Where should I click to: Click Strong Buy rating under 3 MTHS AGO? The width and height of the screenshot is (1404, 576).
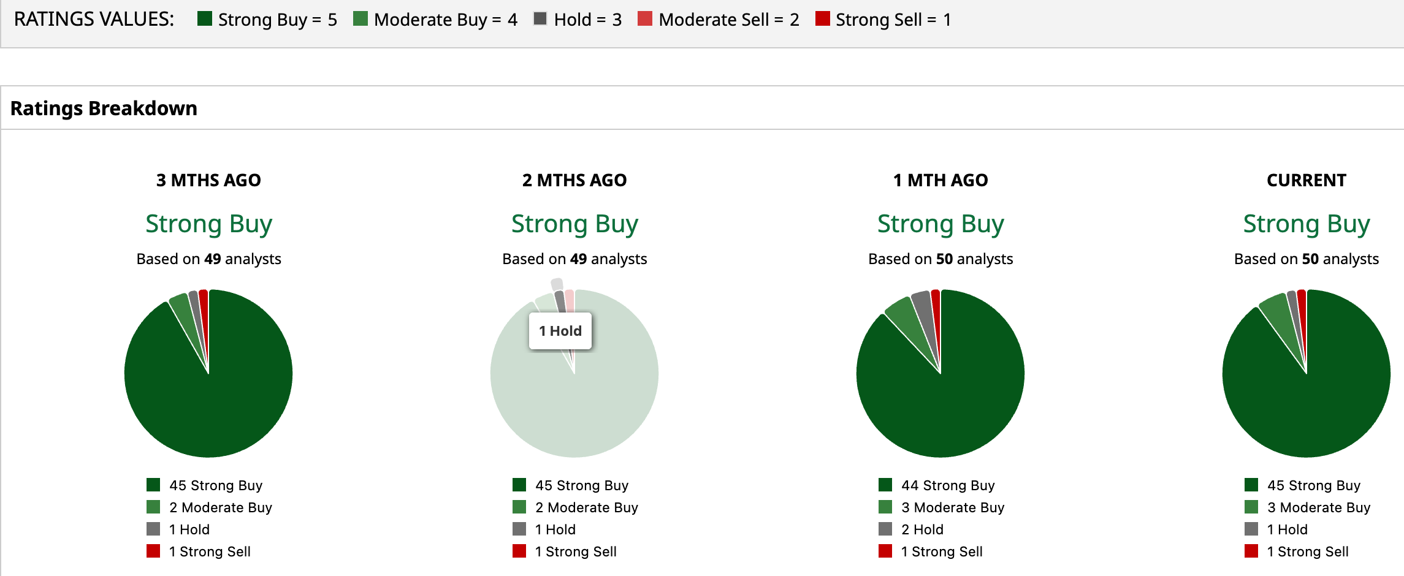click(208, 224)
